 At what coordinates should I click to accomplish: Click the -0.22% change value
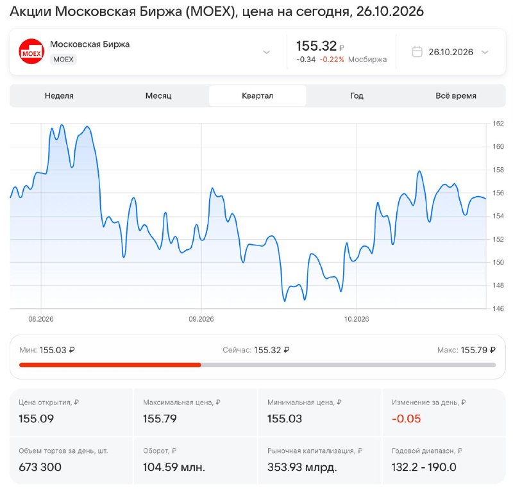[x=332, y=60]
